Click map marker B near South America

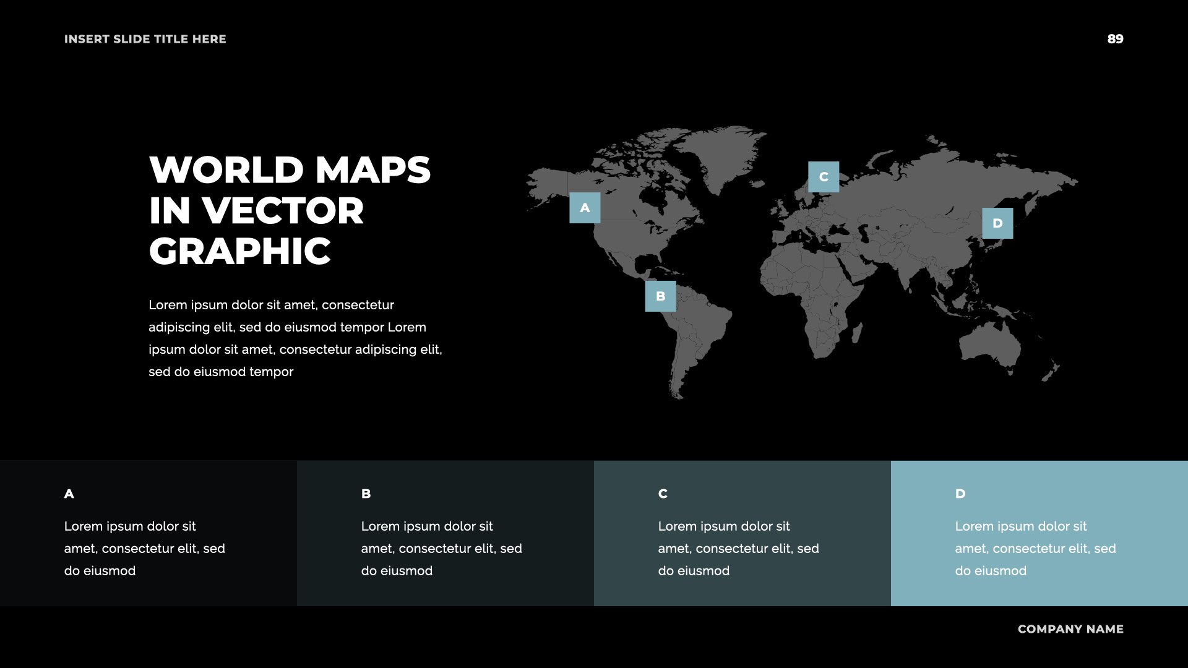[660, 296]
